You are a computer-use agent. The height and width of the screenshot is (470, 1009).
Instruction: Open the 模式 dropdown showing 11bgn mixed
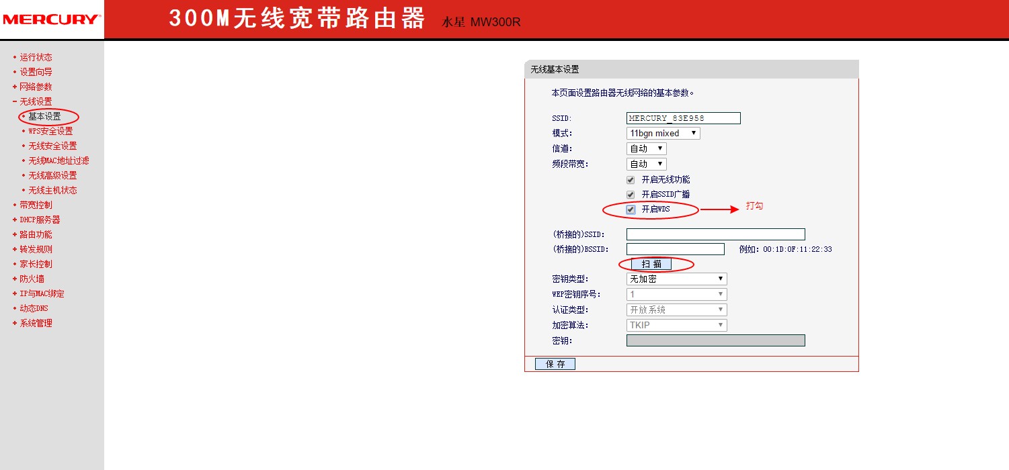(x=662, y=133)
